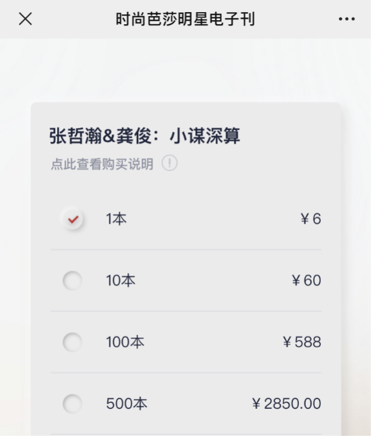Screen dimensions: 372x437
Task: Click the divider line below the 1本 row
Action: click(x=185, y=250)
